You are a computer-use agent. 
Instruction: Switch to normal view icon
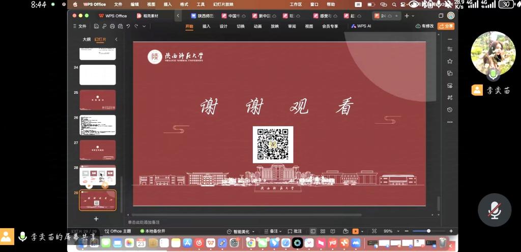click(313, 231)
